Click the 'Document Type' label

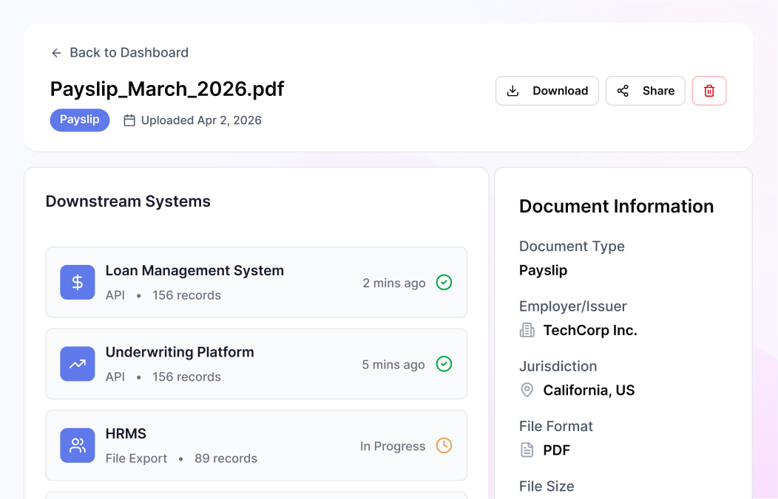point(572,246)
